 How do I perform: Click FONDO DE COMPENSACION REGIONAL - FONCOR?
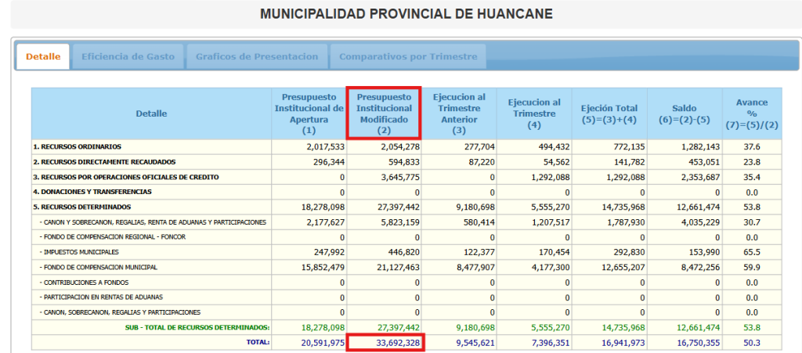tap(112, 237)
